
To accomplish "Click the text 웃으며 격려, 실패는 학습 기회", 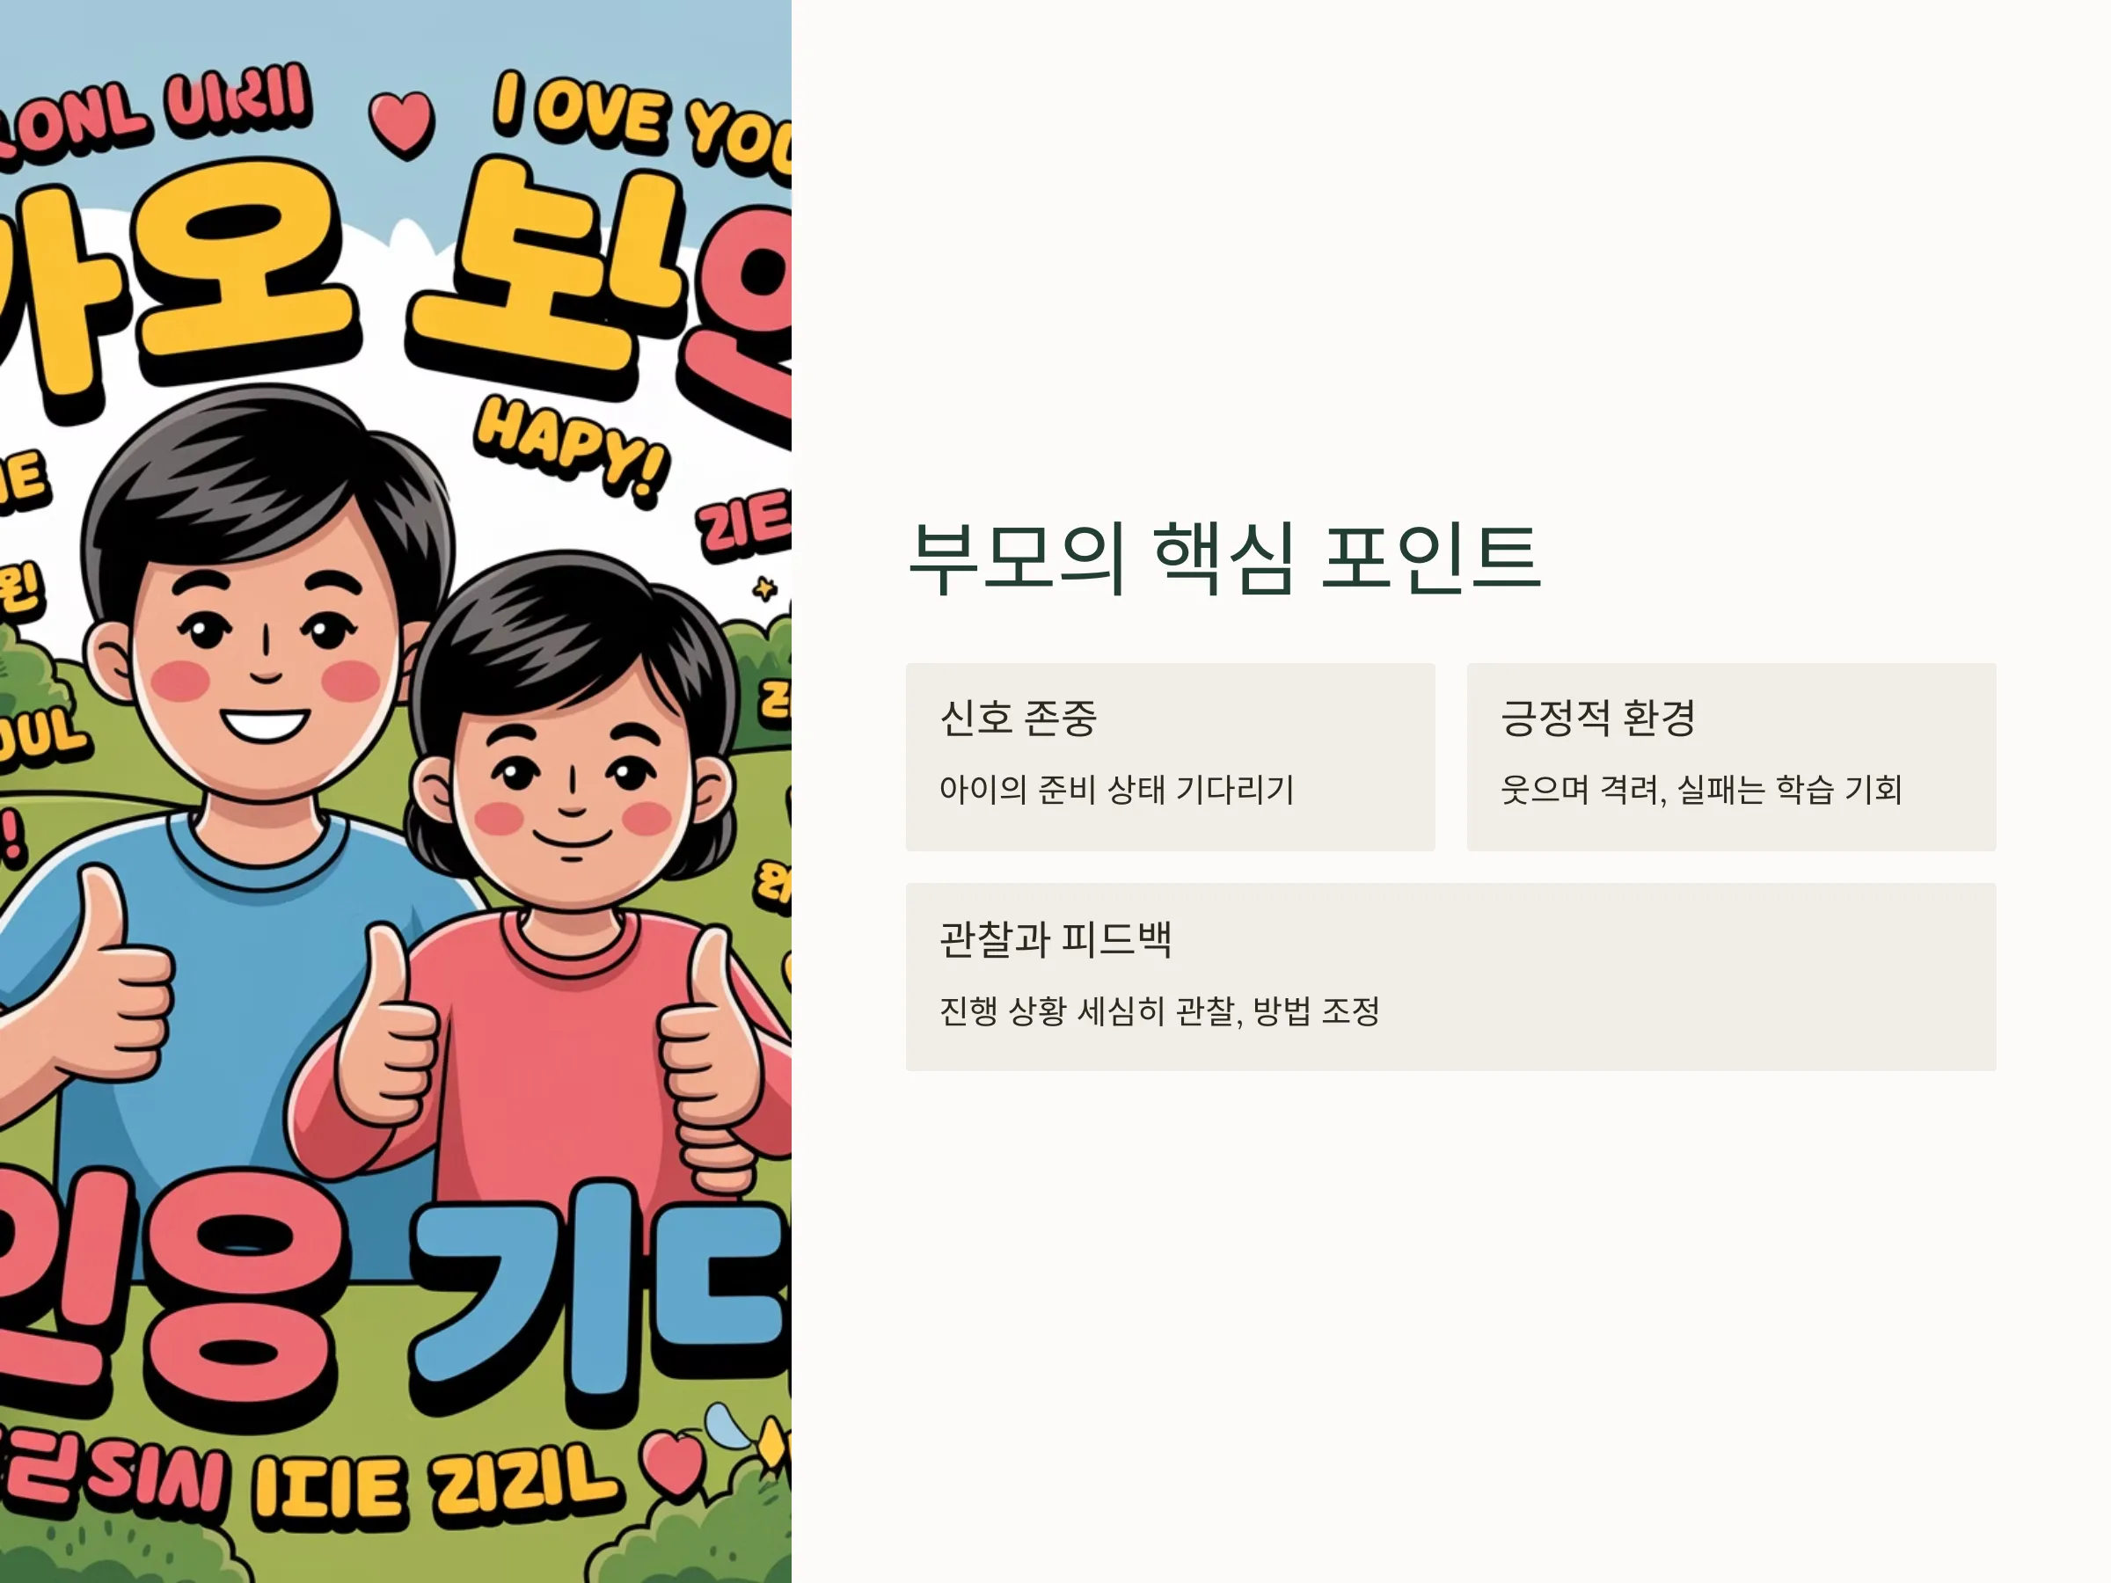I will coord(1700,789).
